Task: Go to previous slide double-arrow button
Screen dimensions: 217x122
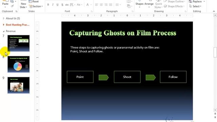Action: [215, 114]
